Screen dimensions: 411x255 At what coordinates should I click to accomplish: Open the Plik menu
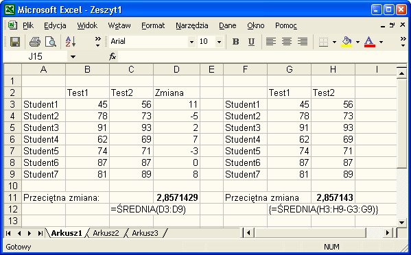coord(28,25)
